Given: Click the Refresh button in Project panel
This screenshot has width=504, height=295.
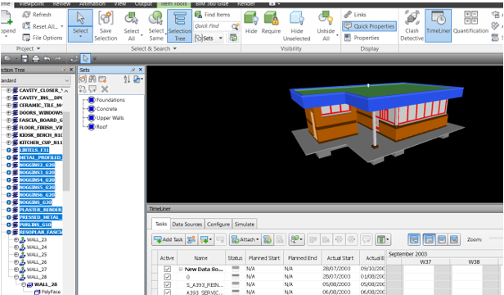Looking at the screenshot, I should (x=37, y=15).
